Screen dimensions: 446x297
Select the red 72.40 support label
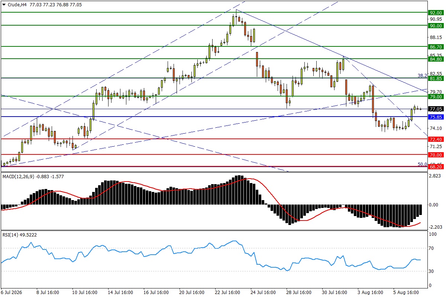[x=435, y=139]
